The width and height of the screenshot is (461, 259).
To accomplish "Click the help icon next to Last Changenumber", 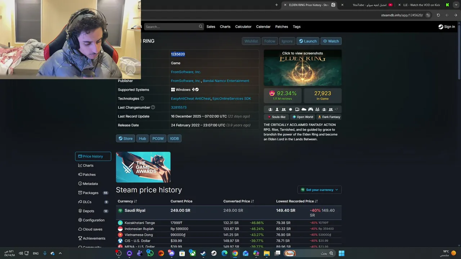I will (153, 107).
